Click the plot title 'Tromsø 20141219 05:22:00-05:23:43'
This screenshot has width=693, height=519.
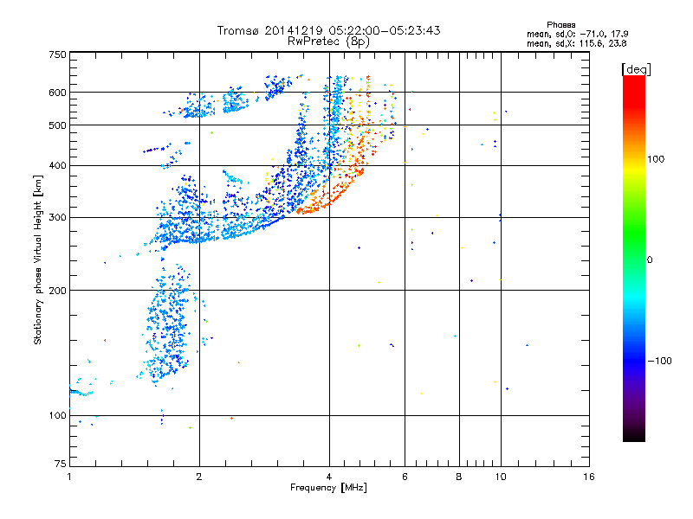(328, 30)
